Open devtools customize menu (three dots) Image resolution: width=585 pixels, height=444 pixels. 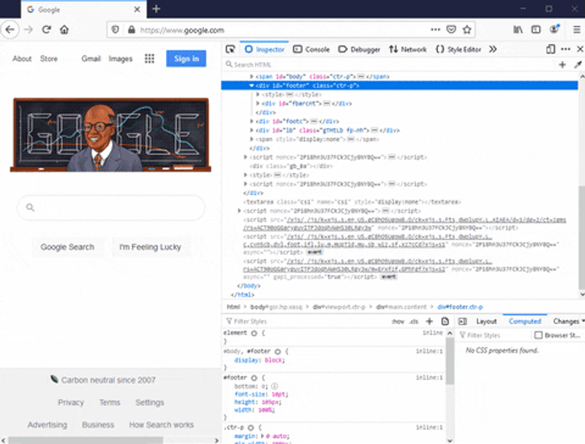(x=565, y=49)
